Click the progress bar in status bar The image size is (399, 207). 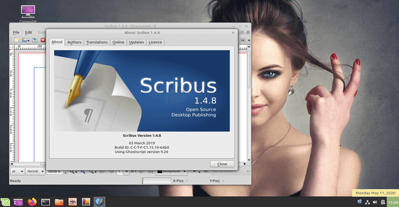tap(156, 181)
